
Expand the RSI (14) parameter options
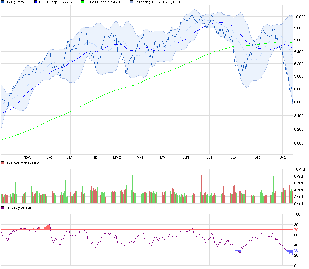[x=14, y=208]
